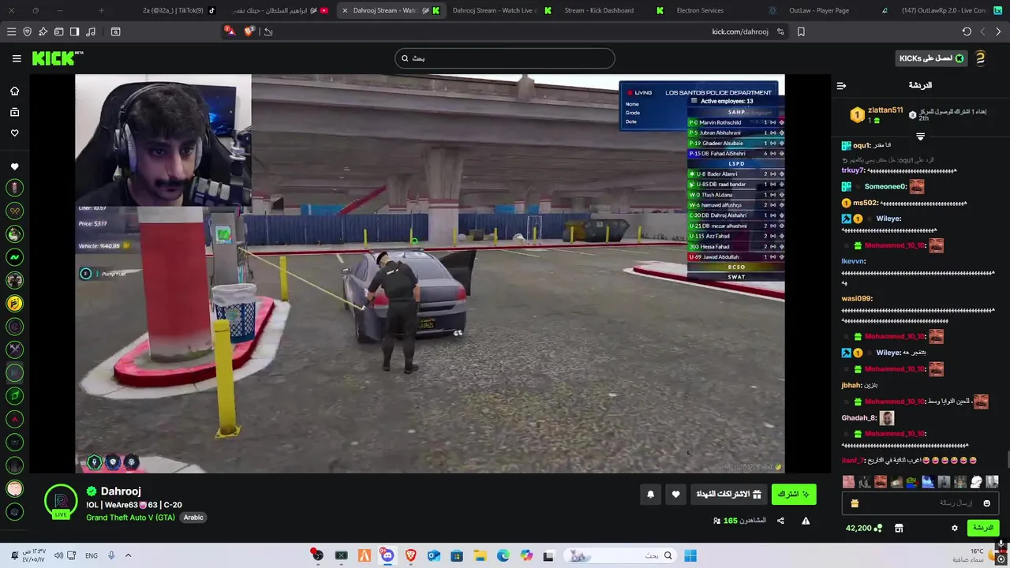The width and height of the screenshot is (1010, 568).
Task: Close the active Dahrooj Stream tab
Action: pyautogui.click(x=345, y=10)
